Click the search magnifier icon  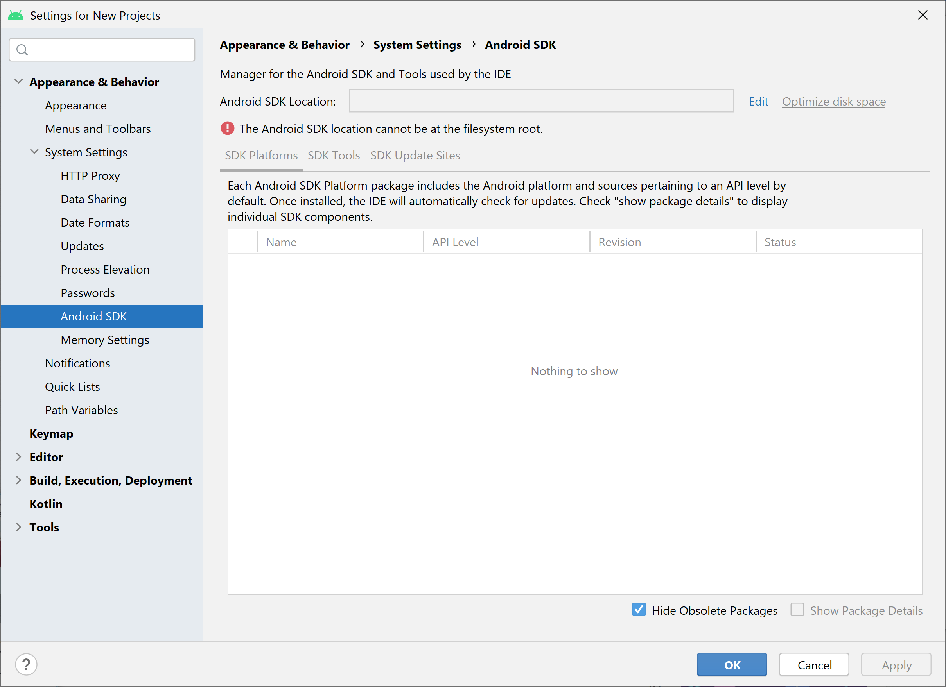click(22, 50)
